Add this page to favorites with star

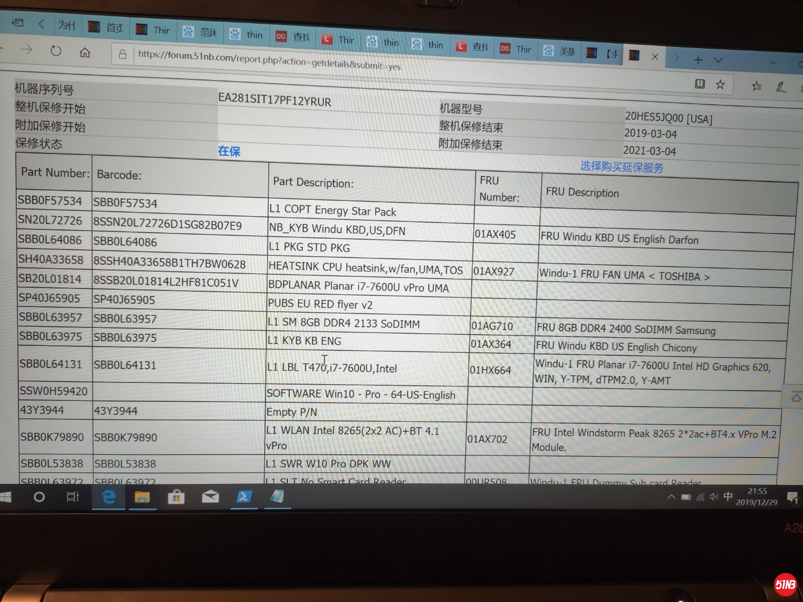(720, 85)
